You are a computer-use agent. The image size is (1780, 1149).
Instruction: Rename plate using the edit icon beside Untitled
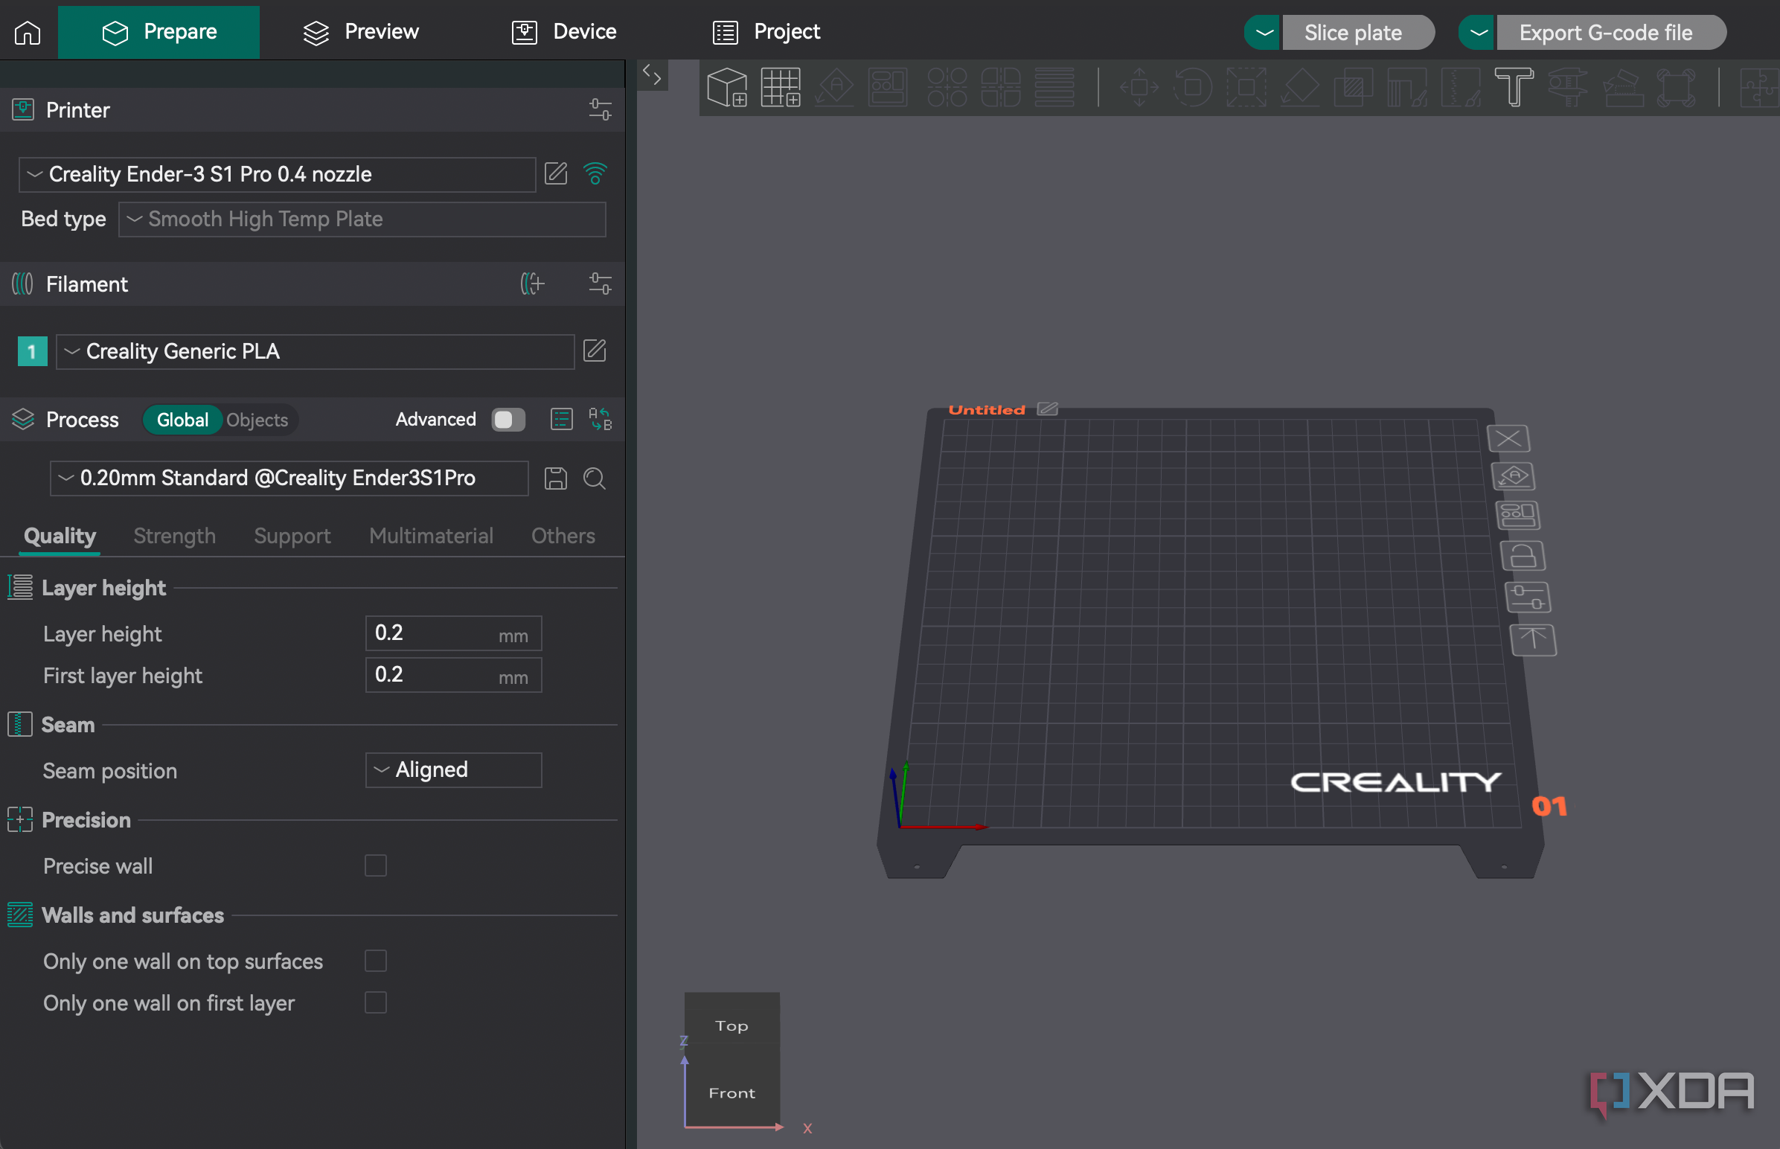1048,409
